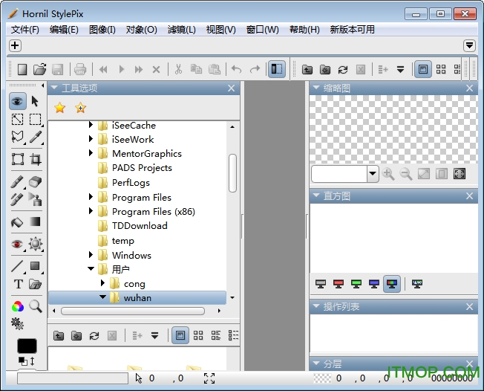The width and height of the screenshot is (484, 391).
Task: Choose the gradient tool
Action: 35,222
